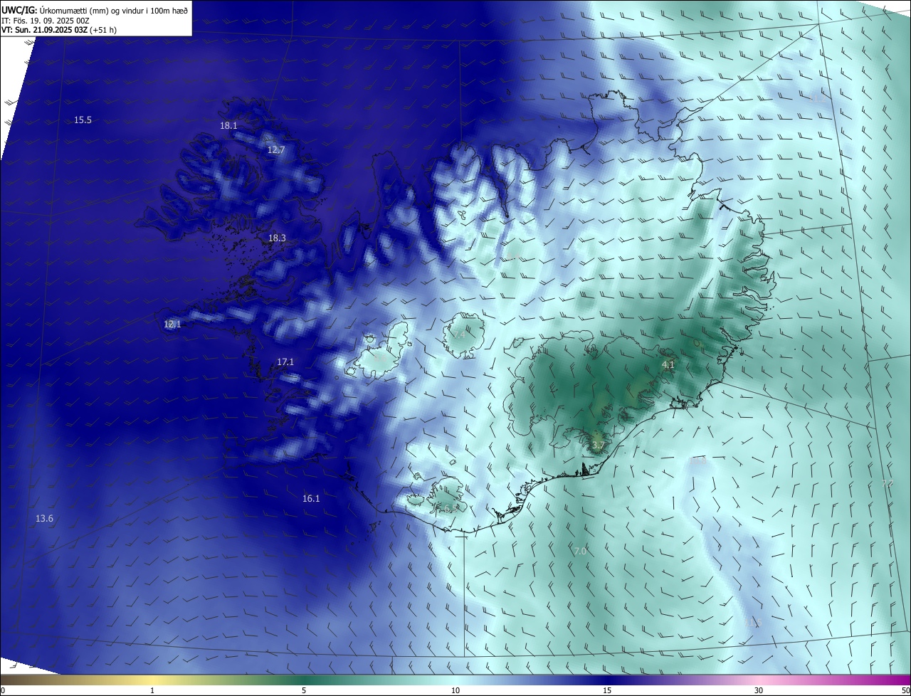Click the 1 tick on color scale

point(152,690)
